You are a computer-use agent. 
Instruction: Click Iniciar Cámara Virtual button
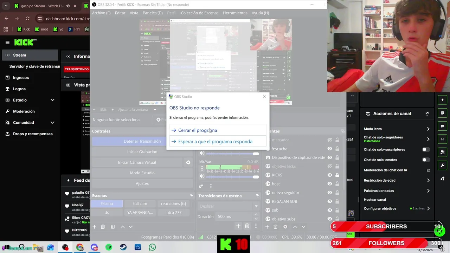point(137,162)
